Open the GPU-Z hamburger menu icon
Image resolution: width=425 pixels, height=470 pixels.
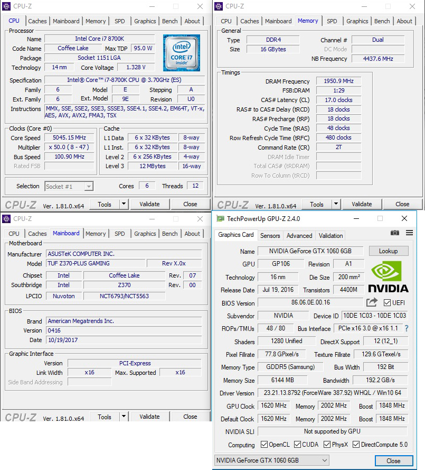coord(409,233)
